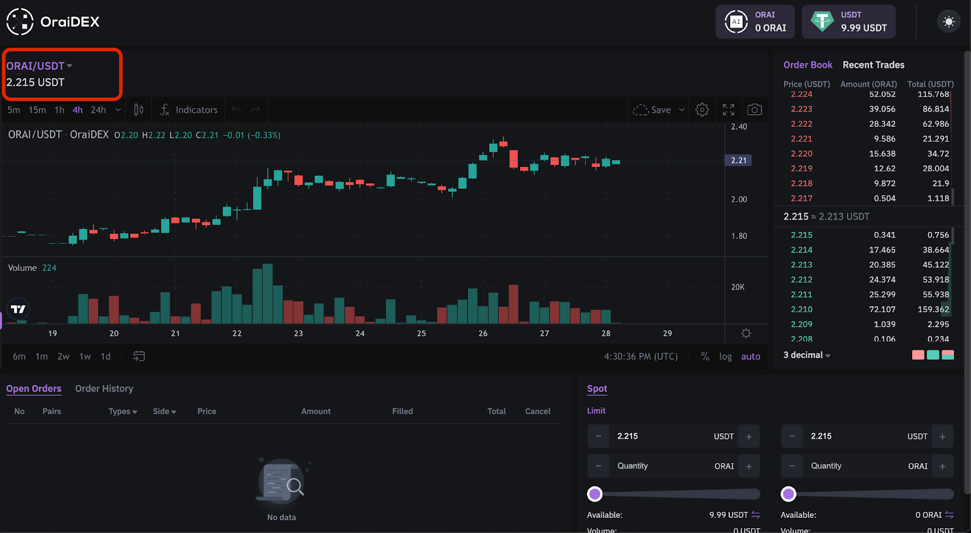
Task: Set chart range to 6m
Action: pyautogui.click(x=19, y=356)
